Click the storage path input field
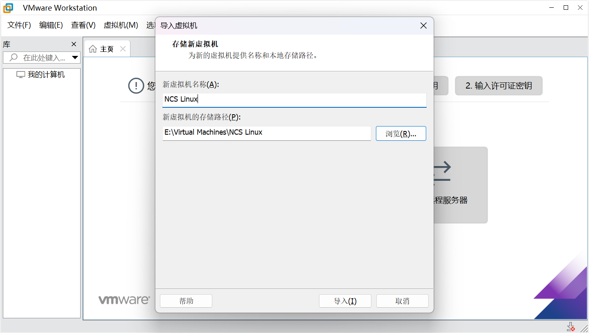Image resolution: width=589 pixels, height=333 pixels. pos(267,133)
